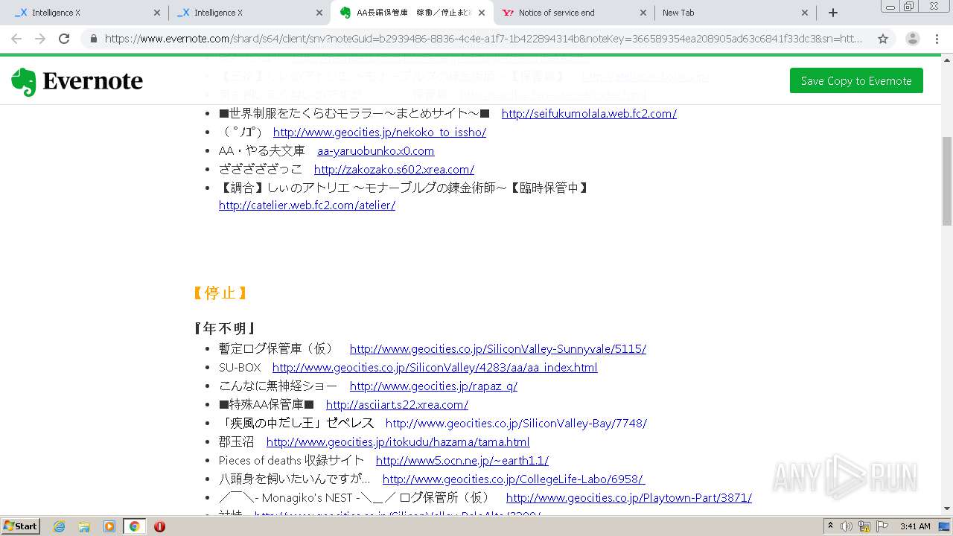Viewport: 953px width, 536px height.
Task: Open a new browser tab with plus
Action: pos(833,13)
